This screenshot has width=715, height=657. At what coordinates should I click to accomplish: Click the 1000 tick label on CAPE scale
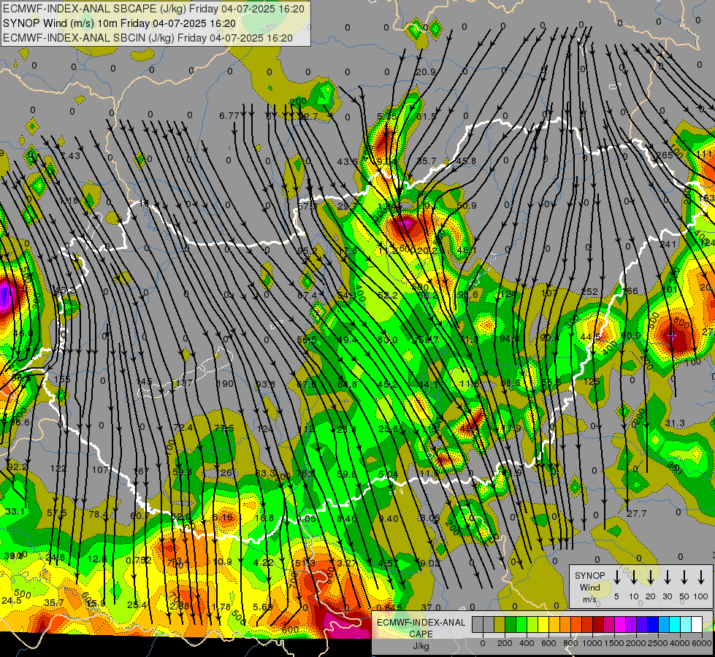point(592,643)
